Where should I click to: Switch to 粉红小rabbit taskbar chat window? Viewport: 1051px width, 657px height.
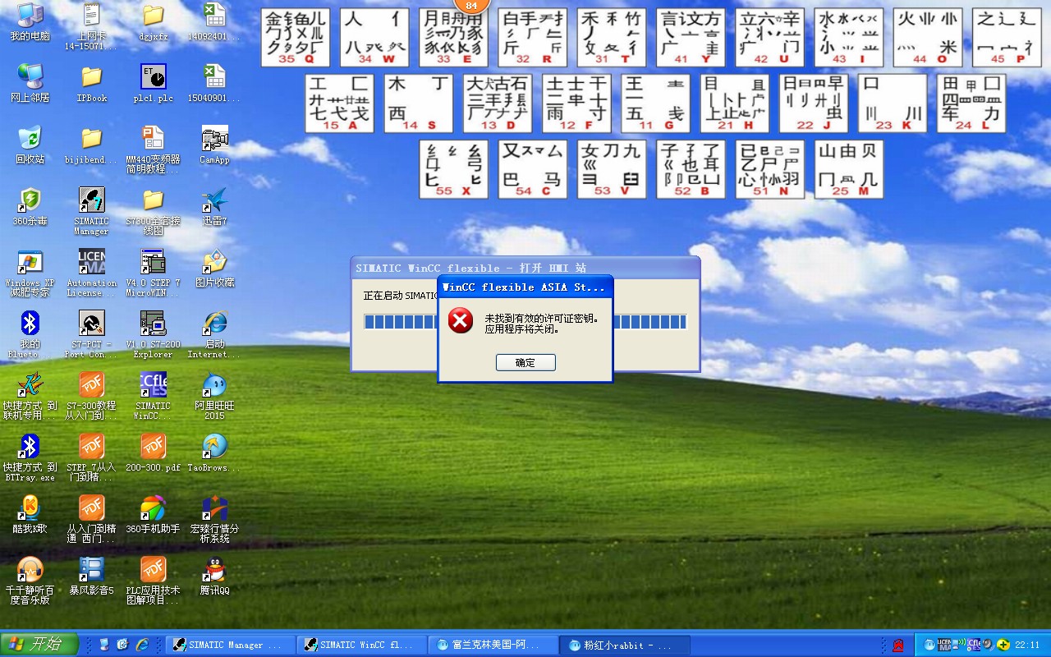coord(626,645)
